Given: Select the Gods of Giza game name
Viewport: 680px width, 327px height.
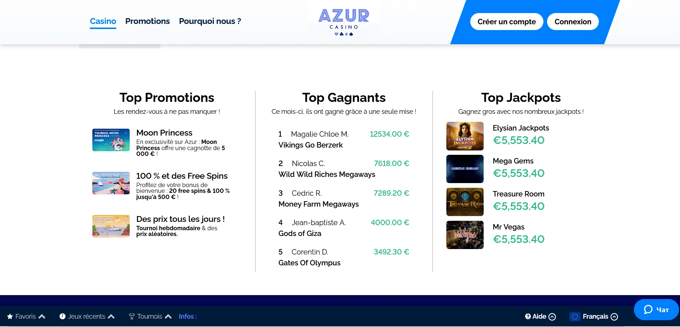Looking at the screenshot, I should click(x=300, y=233).
